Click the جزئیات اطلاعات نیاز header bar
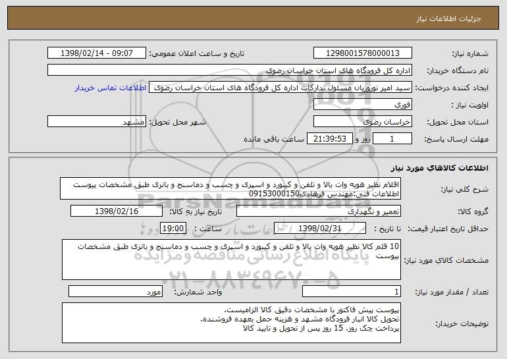 (254, 18)
